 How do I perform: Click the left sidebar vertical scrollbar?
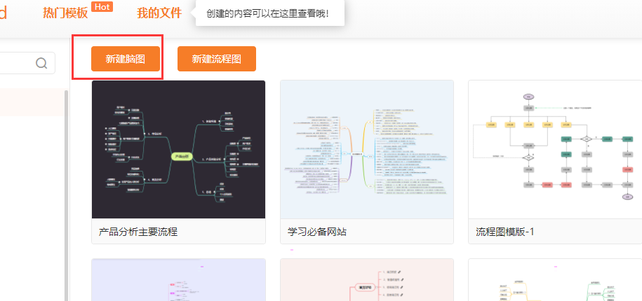pyautogui.click(x=67, y=175)
